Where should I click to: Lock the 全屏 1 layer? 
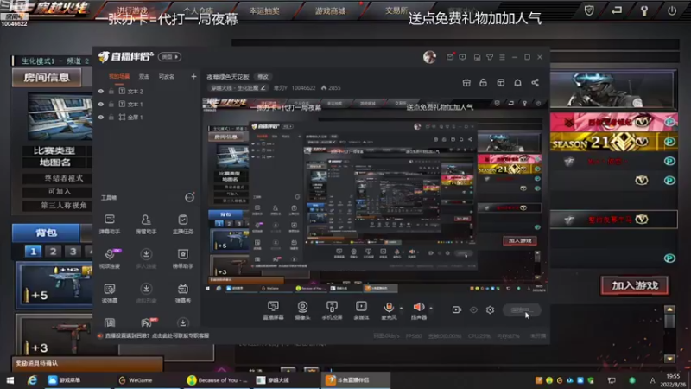[x=111, y=117]
